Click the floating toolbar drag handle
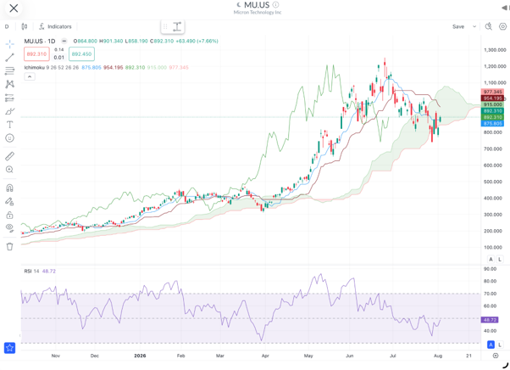This screenshot has width=510, height=370. [x=165, y=26]
